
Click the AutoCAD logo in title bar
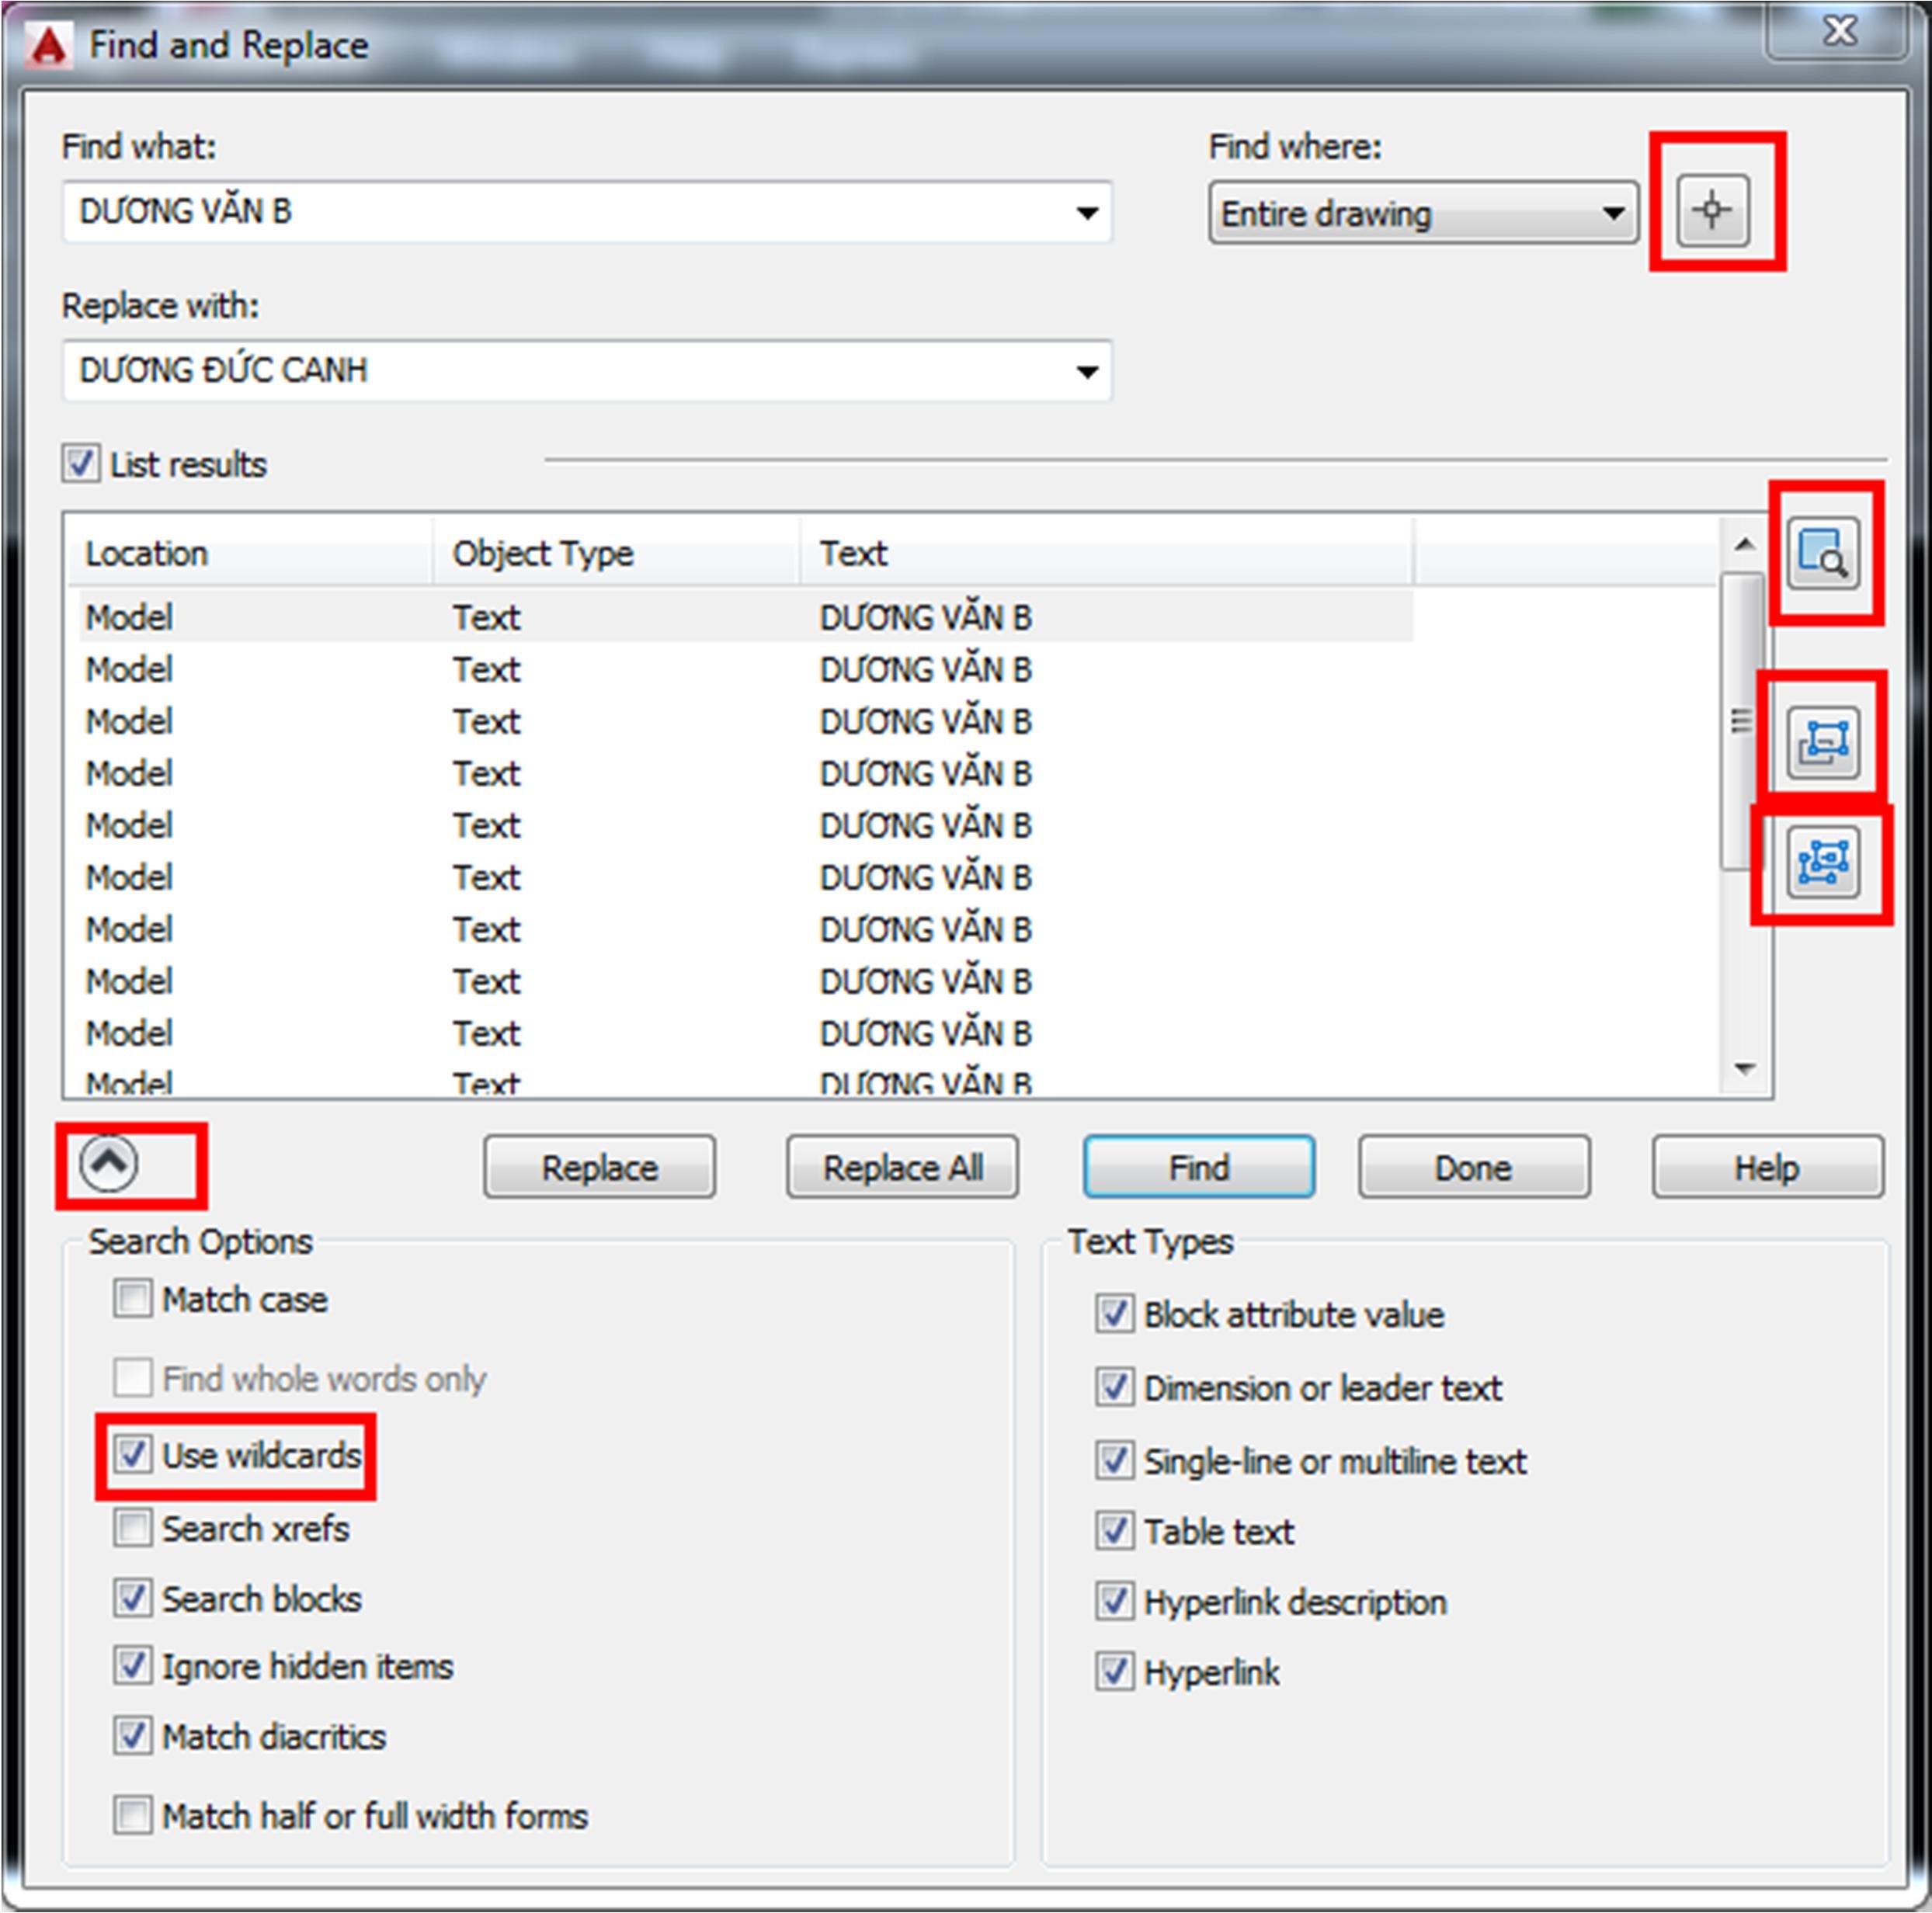48,46
